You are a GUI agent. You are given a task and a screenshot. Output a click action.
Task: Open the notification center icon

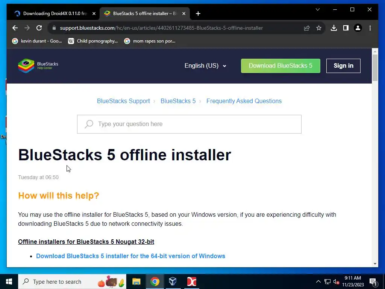pyautogui.click(x=373, y=281)
